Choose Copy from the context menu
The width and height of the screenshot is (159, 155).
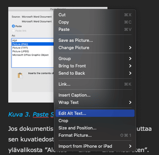point(95,22)
